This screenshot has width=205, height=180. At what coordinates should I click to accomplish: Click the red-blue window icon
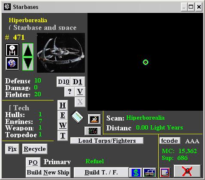click(x=165, y=173)
